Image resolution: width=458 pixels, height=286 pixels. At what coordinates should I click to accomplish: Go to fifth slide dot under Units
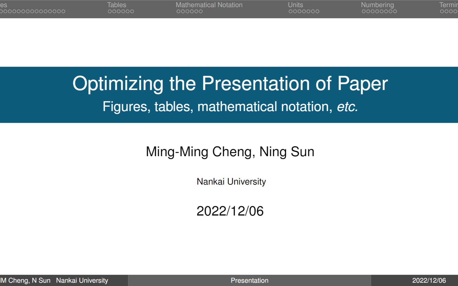(308, 11)
